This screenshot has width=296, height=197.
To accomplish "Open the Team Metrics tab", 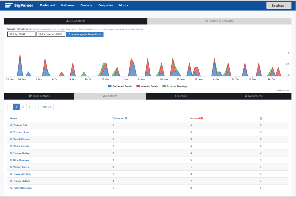I will pyautogui.click(x=39, y=96).
